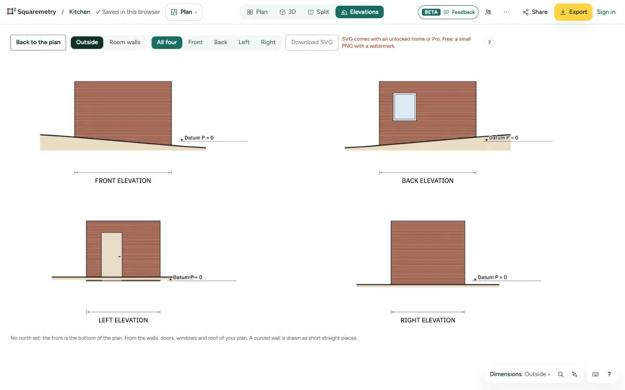Click the BACK ELEVATION label

pos(428,181)
